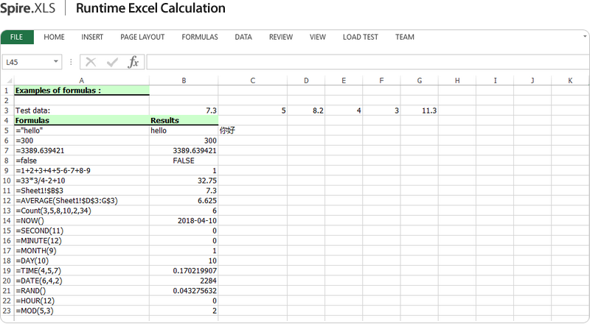Click the Select All corner of the grid
This screenshot has height=324, width=590.
pyautogui.click(x=7, y=80)
